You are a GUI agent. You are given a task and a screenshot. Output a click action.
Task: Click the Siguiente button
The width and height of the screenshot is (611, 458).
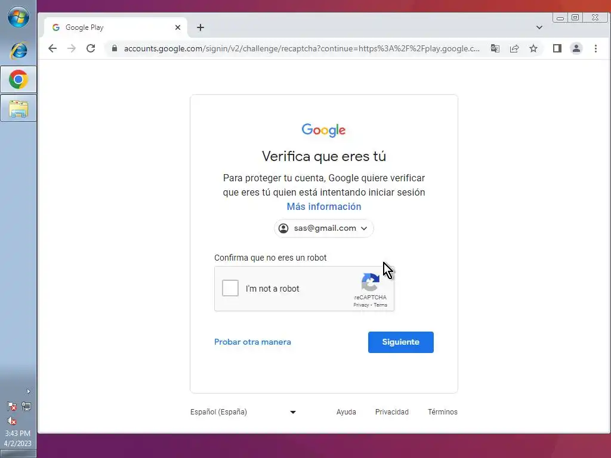click(x=400, y=342)
